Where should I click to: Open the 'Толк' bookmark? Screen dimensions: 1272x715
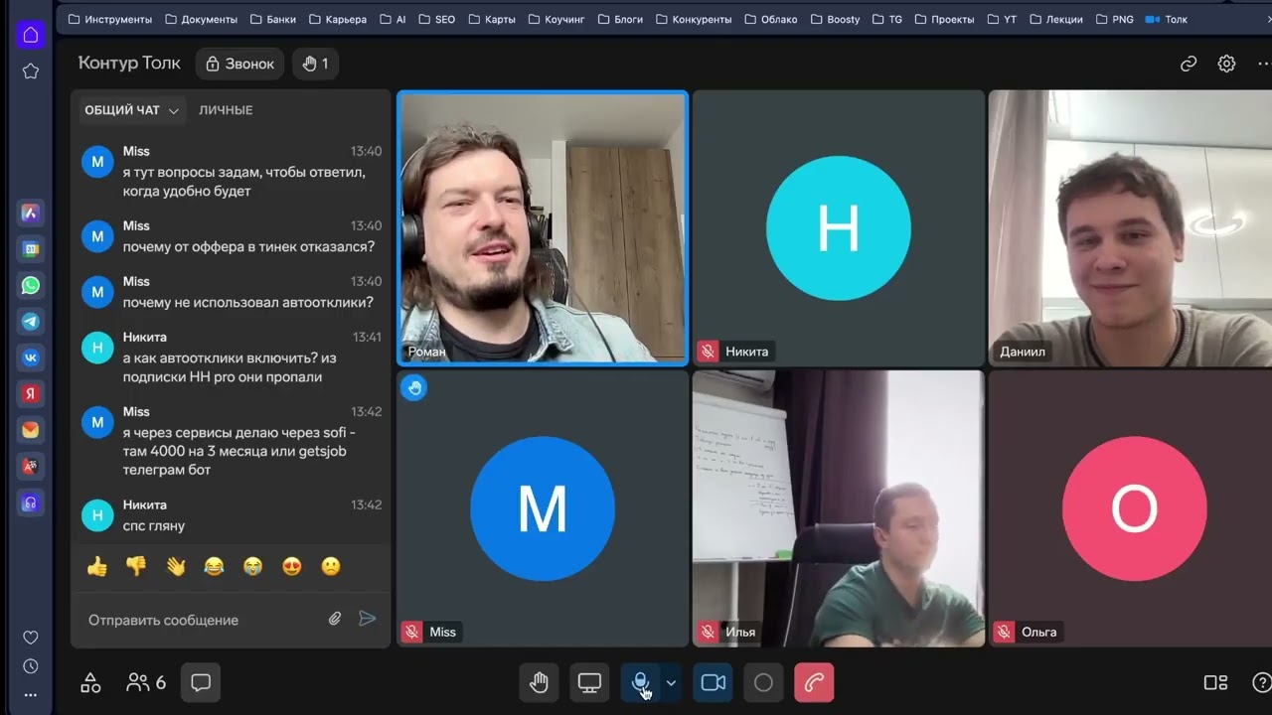click(x=1167, y=19)
